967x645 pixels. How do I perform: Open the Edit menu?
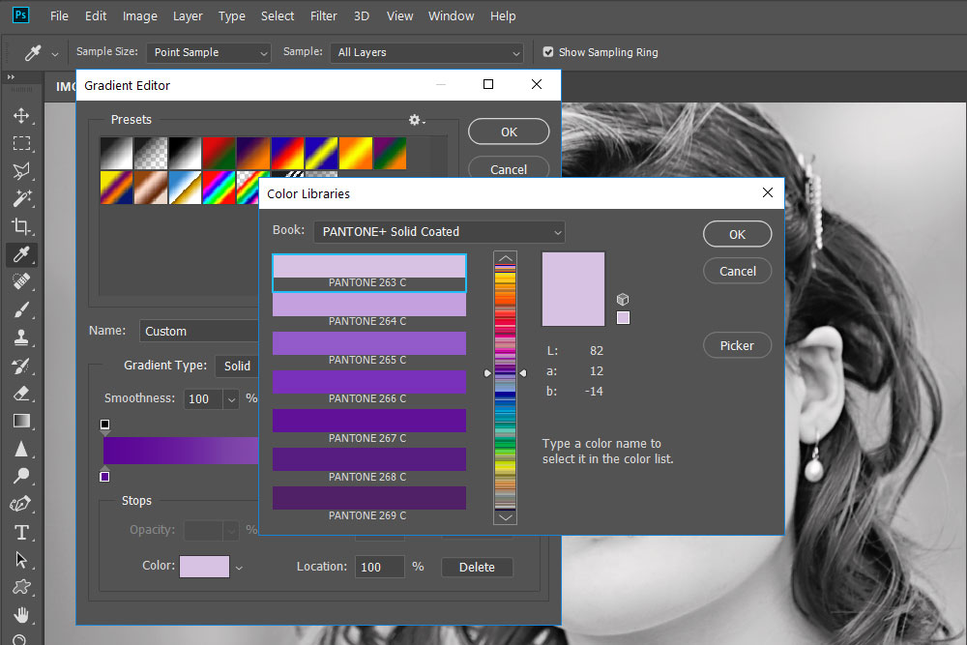tap(96, 16)
